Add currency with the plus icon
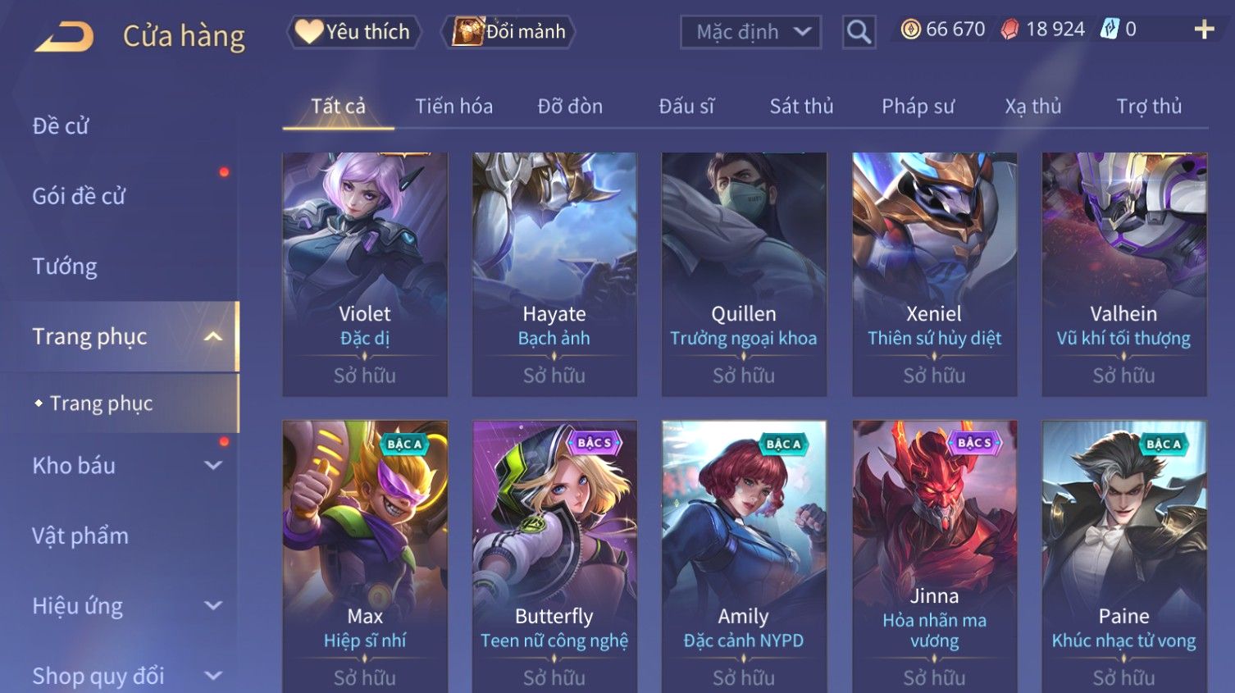 coord(1204,30)
